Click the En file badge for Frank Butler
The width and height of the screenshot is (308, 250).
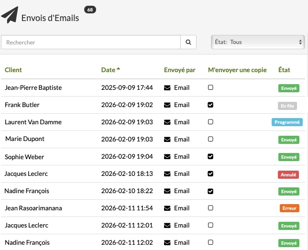(x=287, y=106)
